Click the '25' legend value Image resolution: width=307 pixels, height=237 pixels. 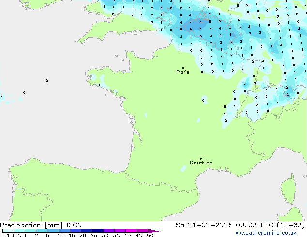tap(94, 235)
